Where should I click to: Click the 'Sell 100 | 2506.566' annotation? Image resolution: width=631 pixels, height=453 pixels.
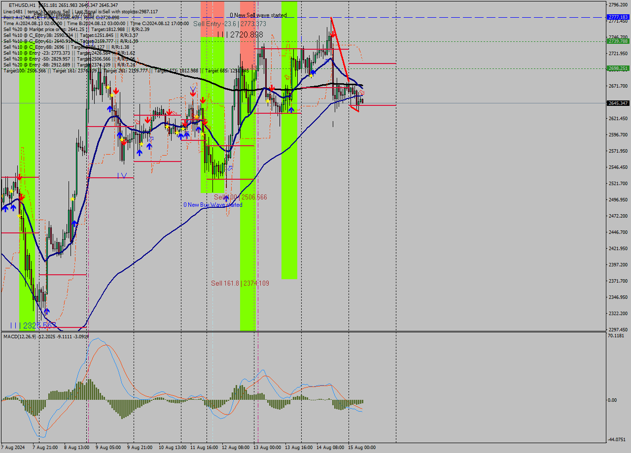240,197
